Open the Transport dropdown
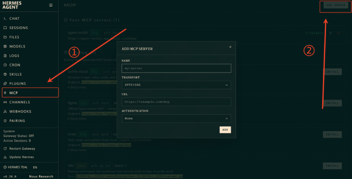Image resolution: width=352 pixels, height=179 pixels. (176, 85)
